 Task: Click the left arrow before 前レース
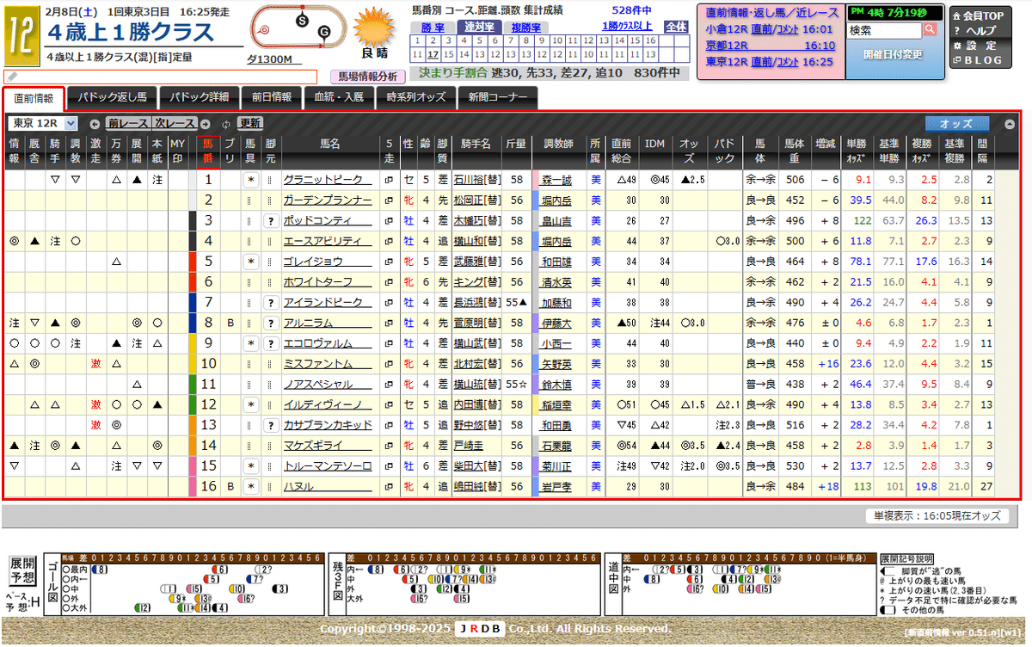(95, 124)
